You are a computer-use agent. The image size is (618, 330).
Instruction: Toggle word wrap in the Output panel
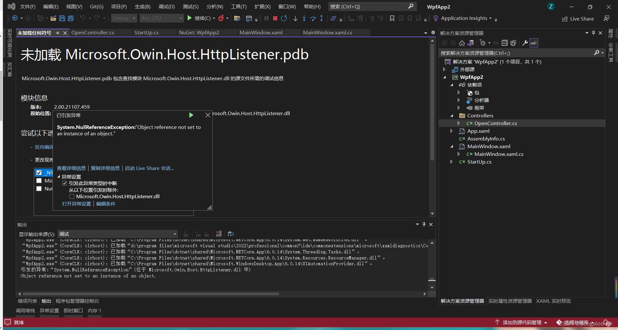231,234
